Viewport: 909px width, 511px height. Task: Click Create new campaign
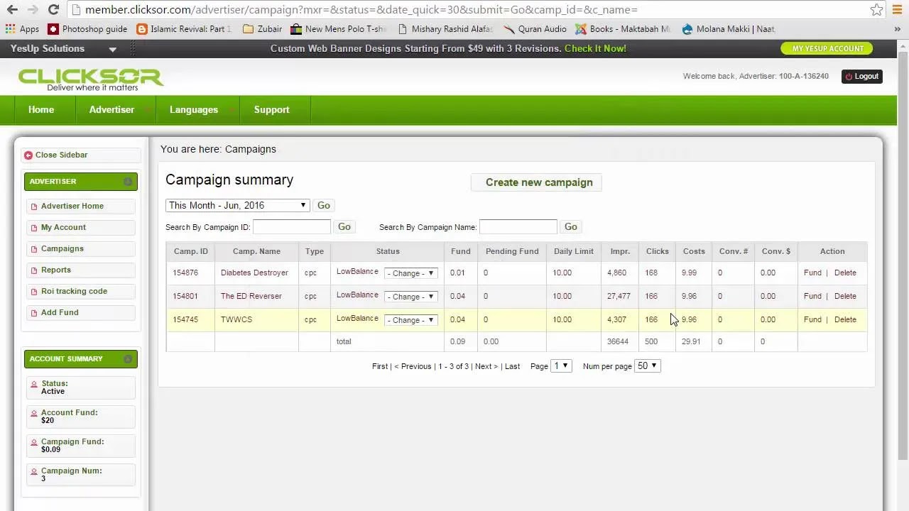[536, 182]
